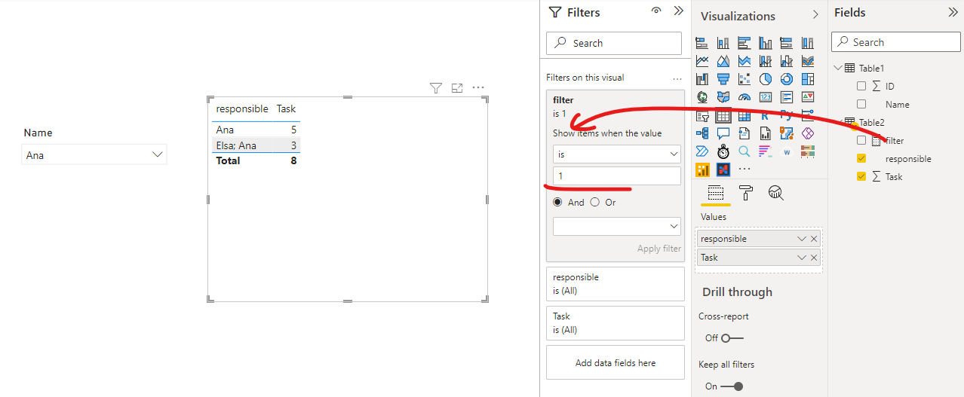964x397 pixels.
Task: Select the Q&A speech bubble visual
Action: point(723,133)
